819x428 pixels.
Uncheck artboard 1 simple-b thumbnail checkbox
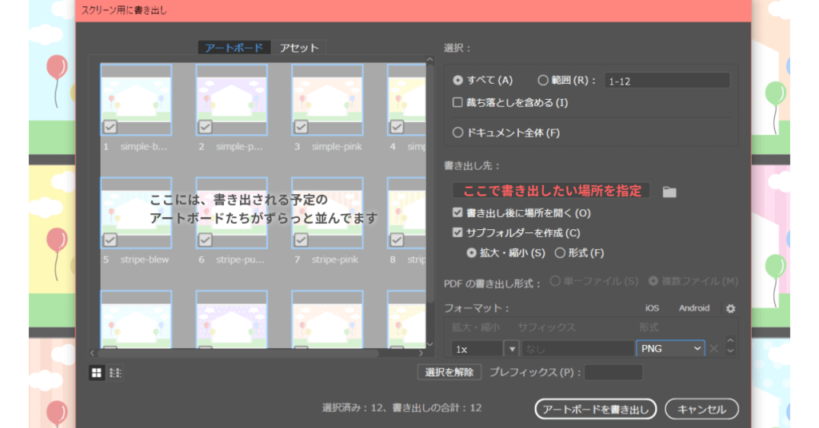(x=110, y=126)
